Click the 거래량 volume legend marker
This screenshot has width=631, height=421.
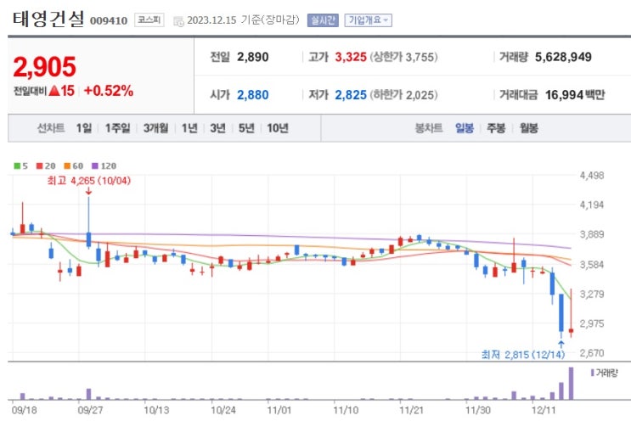coord(593,373)
